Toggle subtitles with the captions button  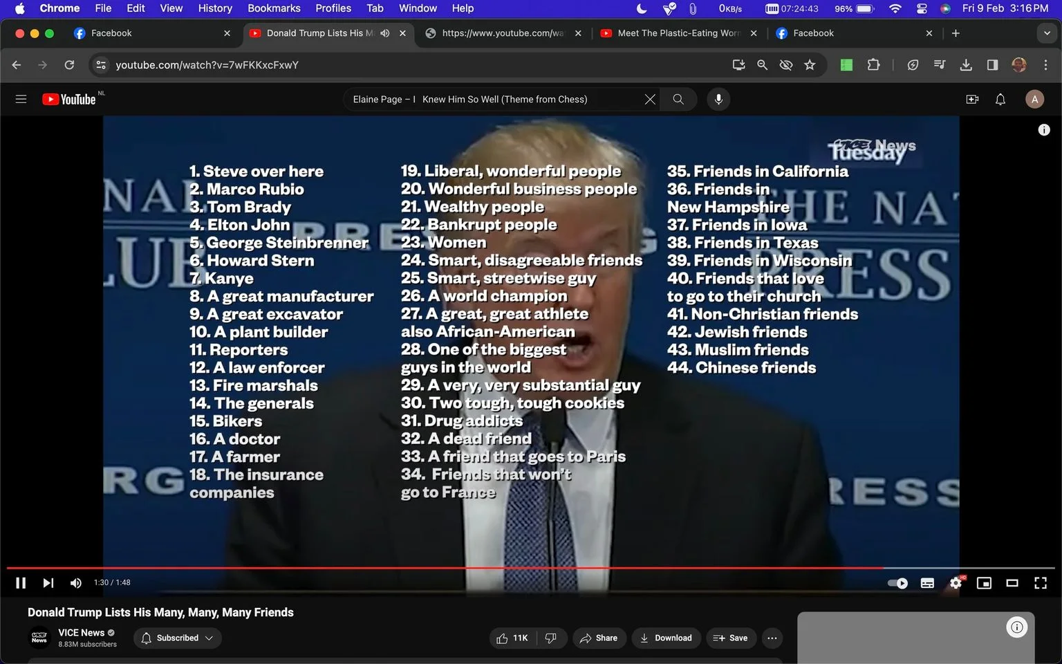click(928, 583)
